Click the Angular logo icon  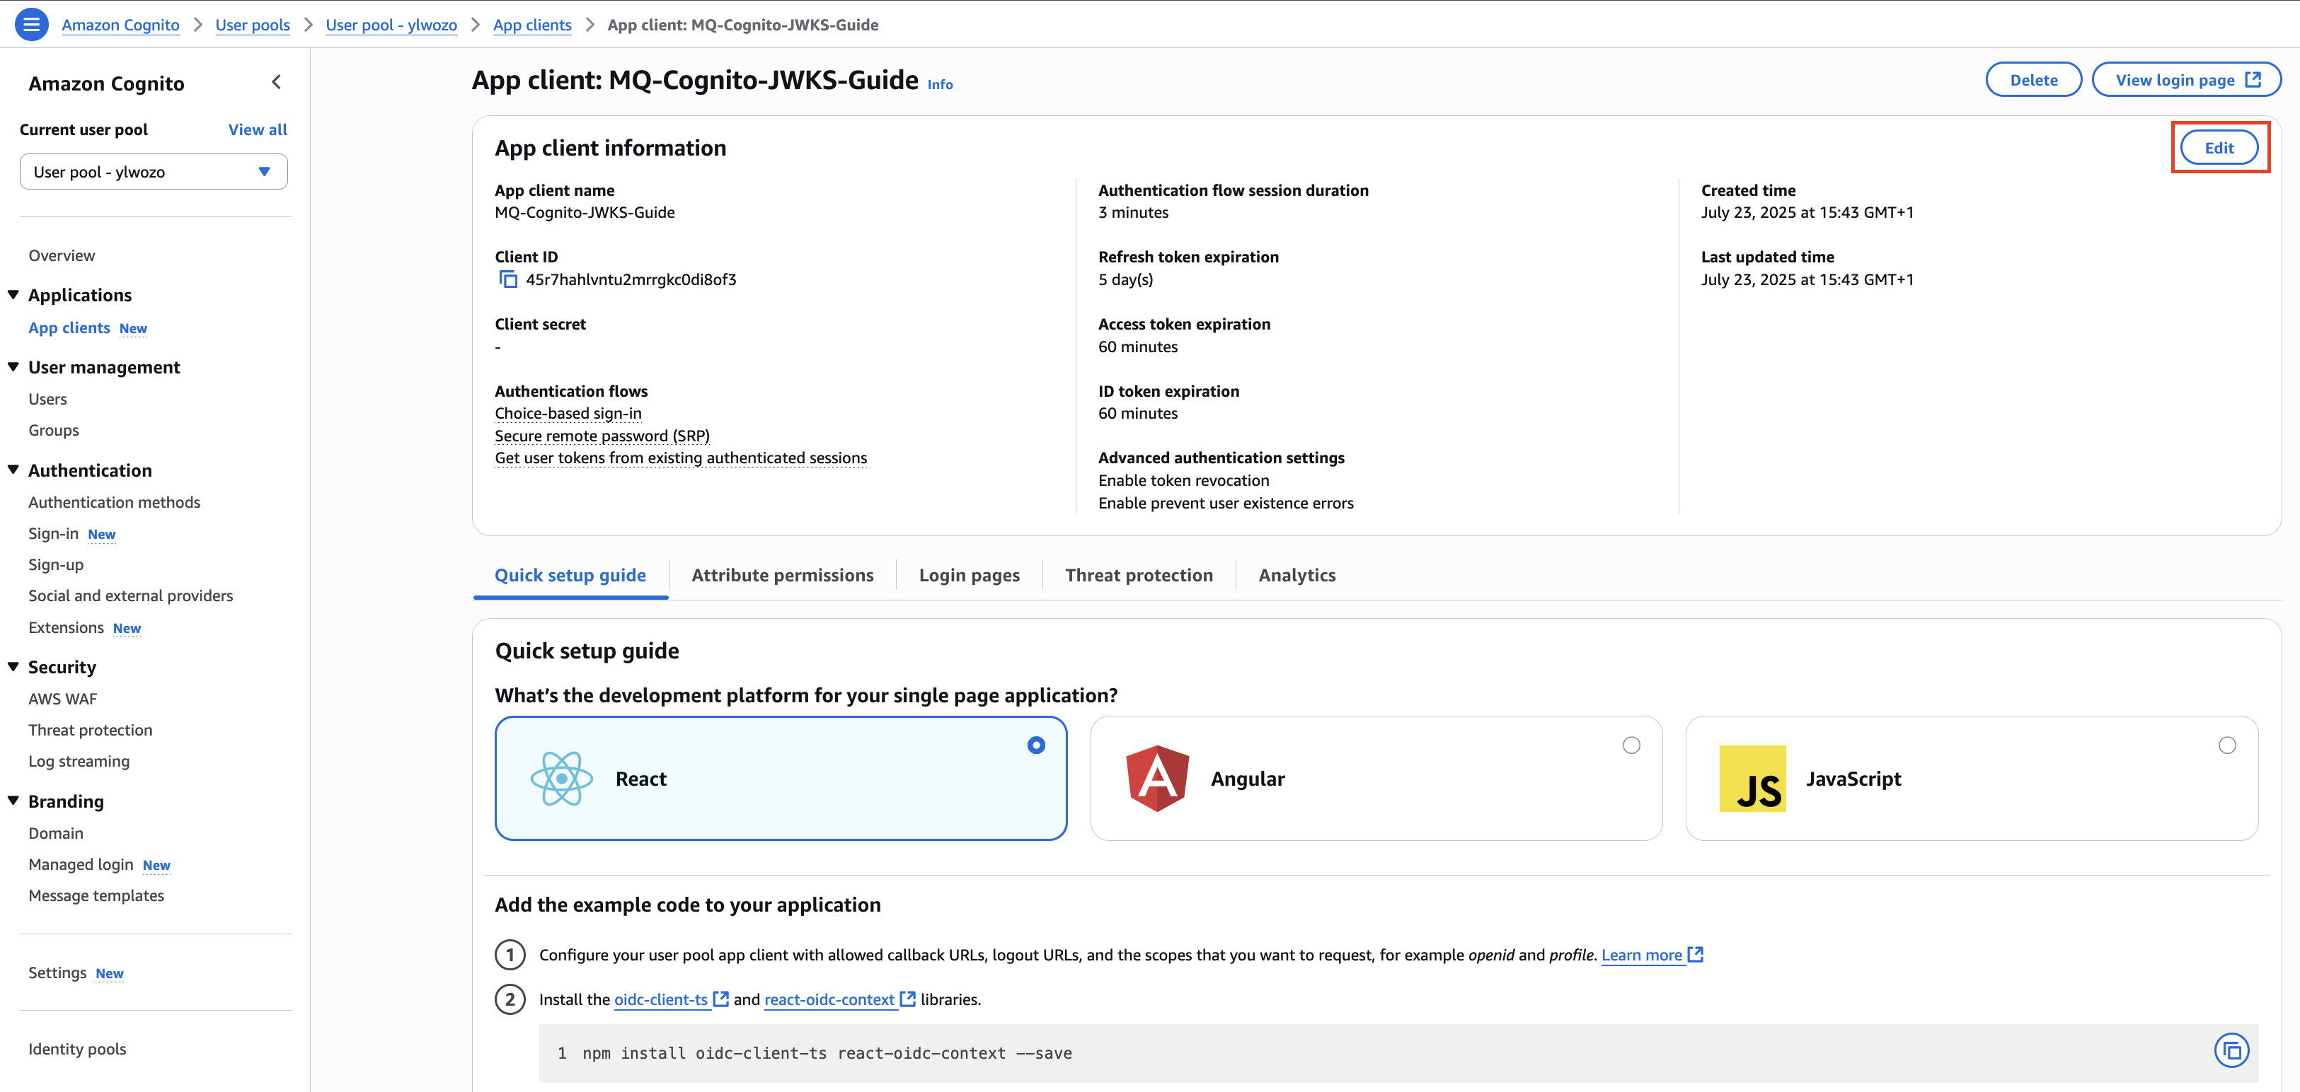[x=1157, y=778]
